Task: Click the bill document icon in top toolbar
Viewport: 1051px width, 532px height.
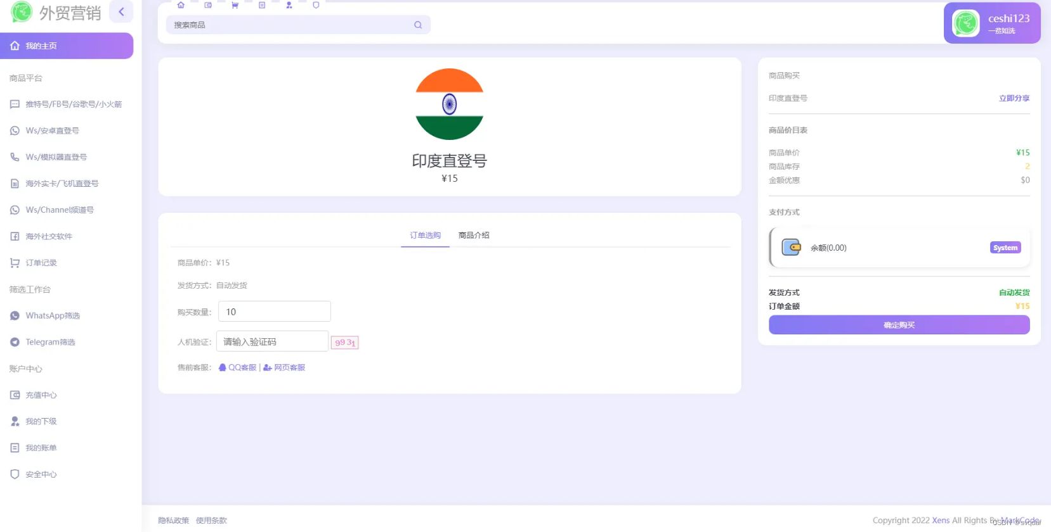Action: tap(262, 5)
